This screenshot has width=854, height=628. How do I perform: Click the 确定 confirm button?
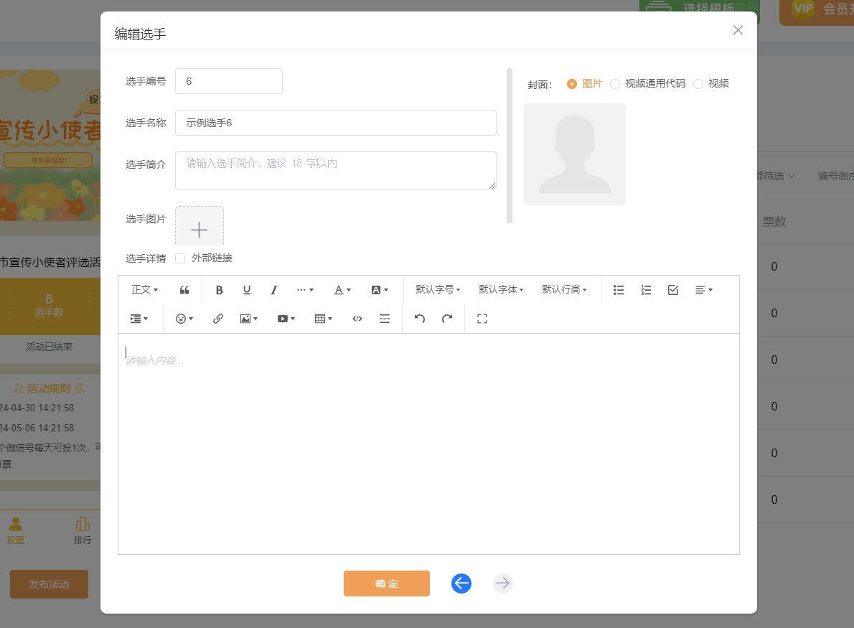click(387, 584)
